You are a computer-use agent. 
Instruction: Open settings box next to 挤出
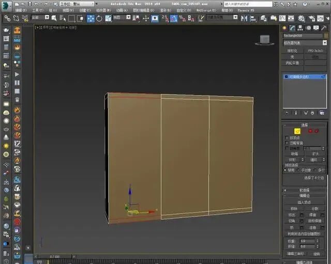pos(302,214)
